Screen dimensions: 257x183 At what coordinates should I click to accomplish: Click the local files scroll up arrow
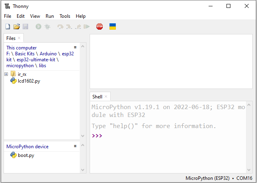[83, 46]
